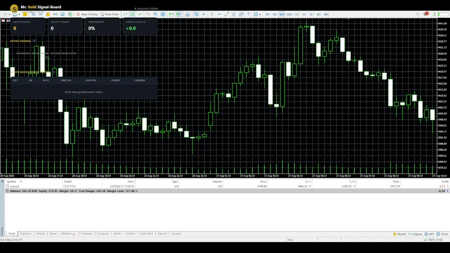Open the chart type dropdown in the toolbar
Screen dimensions: 450x253
pos(7,14)
